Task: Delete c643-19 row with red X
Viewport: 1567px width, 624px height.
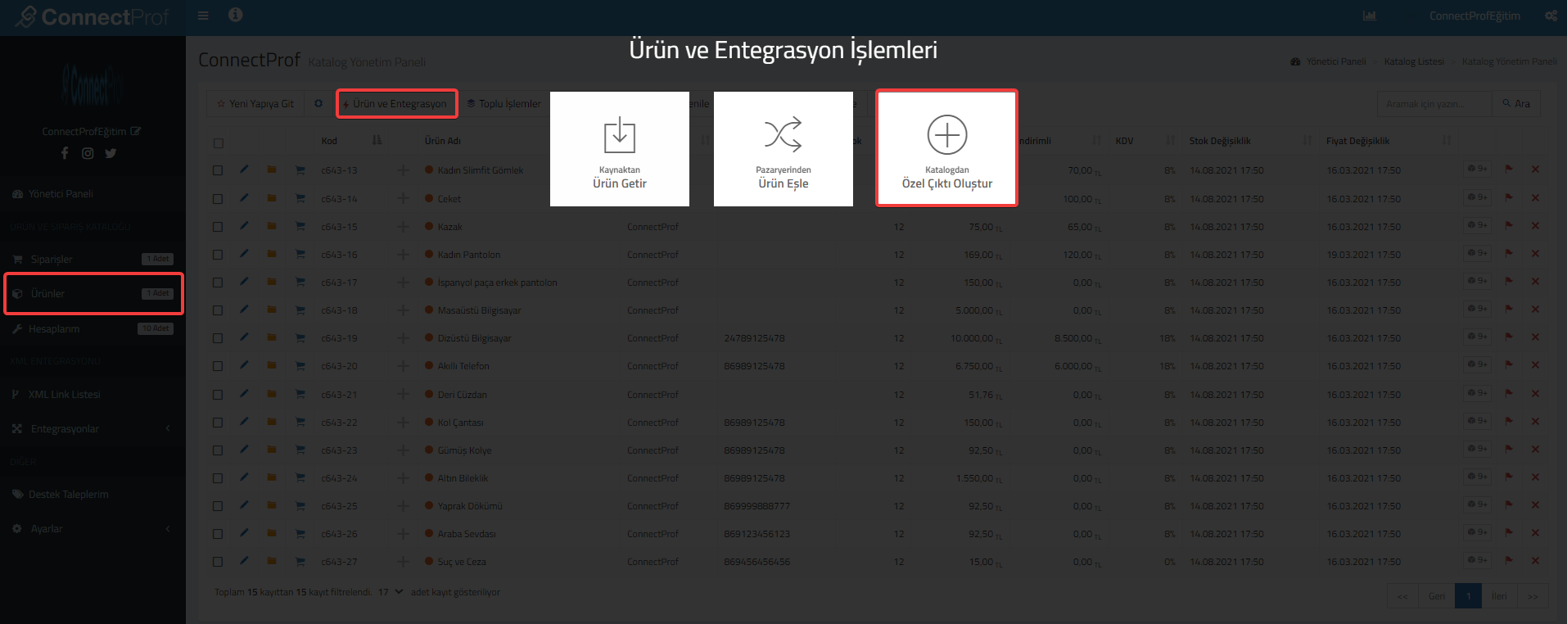Action: click(x=1535, y=337)
